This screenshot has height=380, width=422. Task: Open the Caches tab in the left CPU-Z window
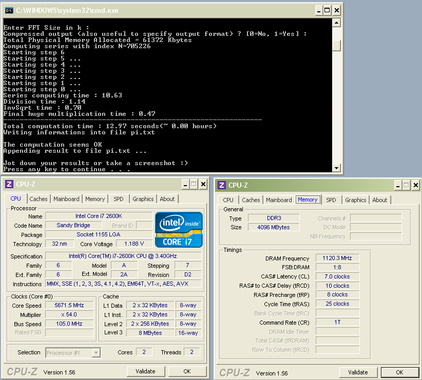pos(39,199)
